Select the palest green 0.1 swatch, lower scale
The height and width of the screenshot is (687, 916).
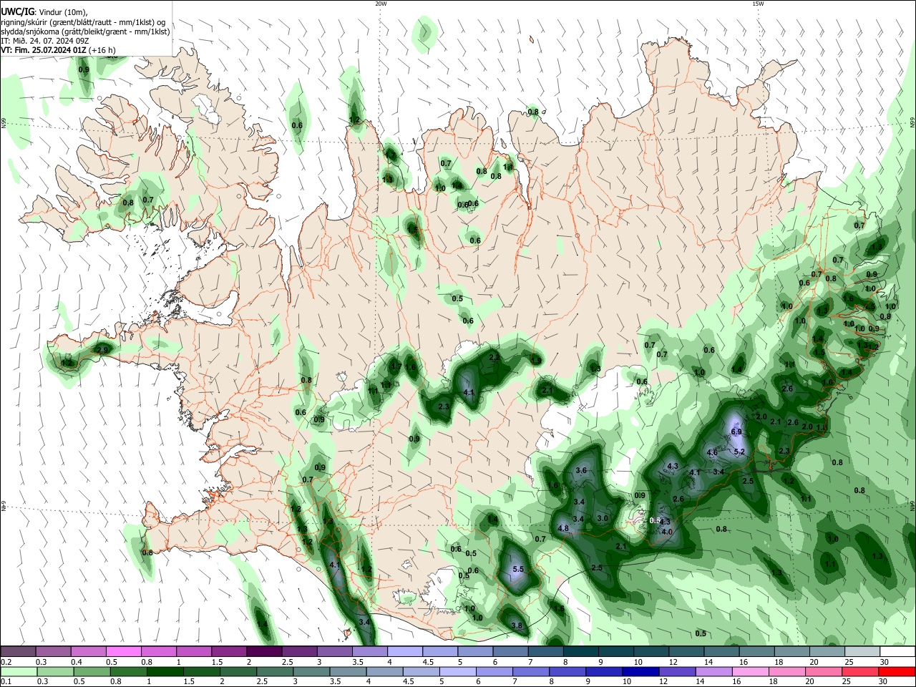coord(19,671)
